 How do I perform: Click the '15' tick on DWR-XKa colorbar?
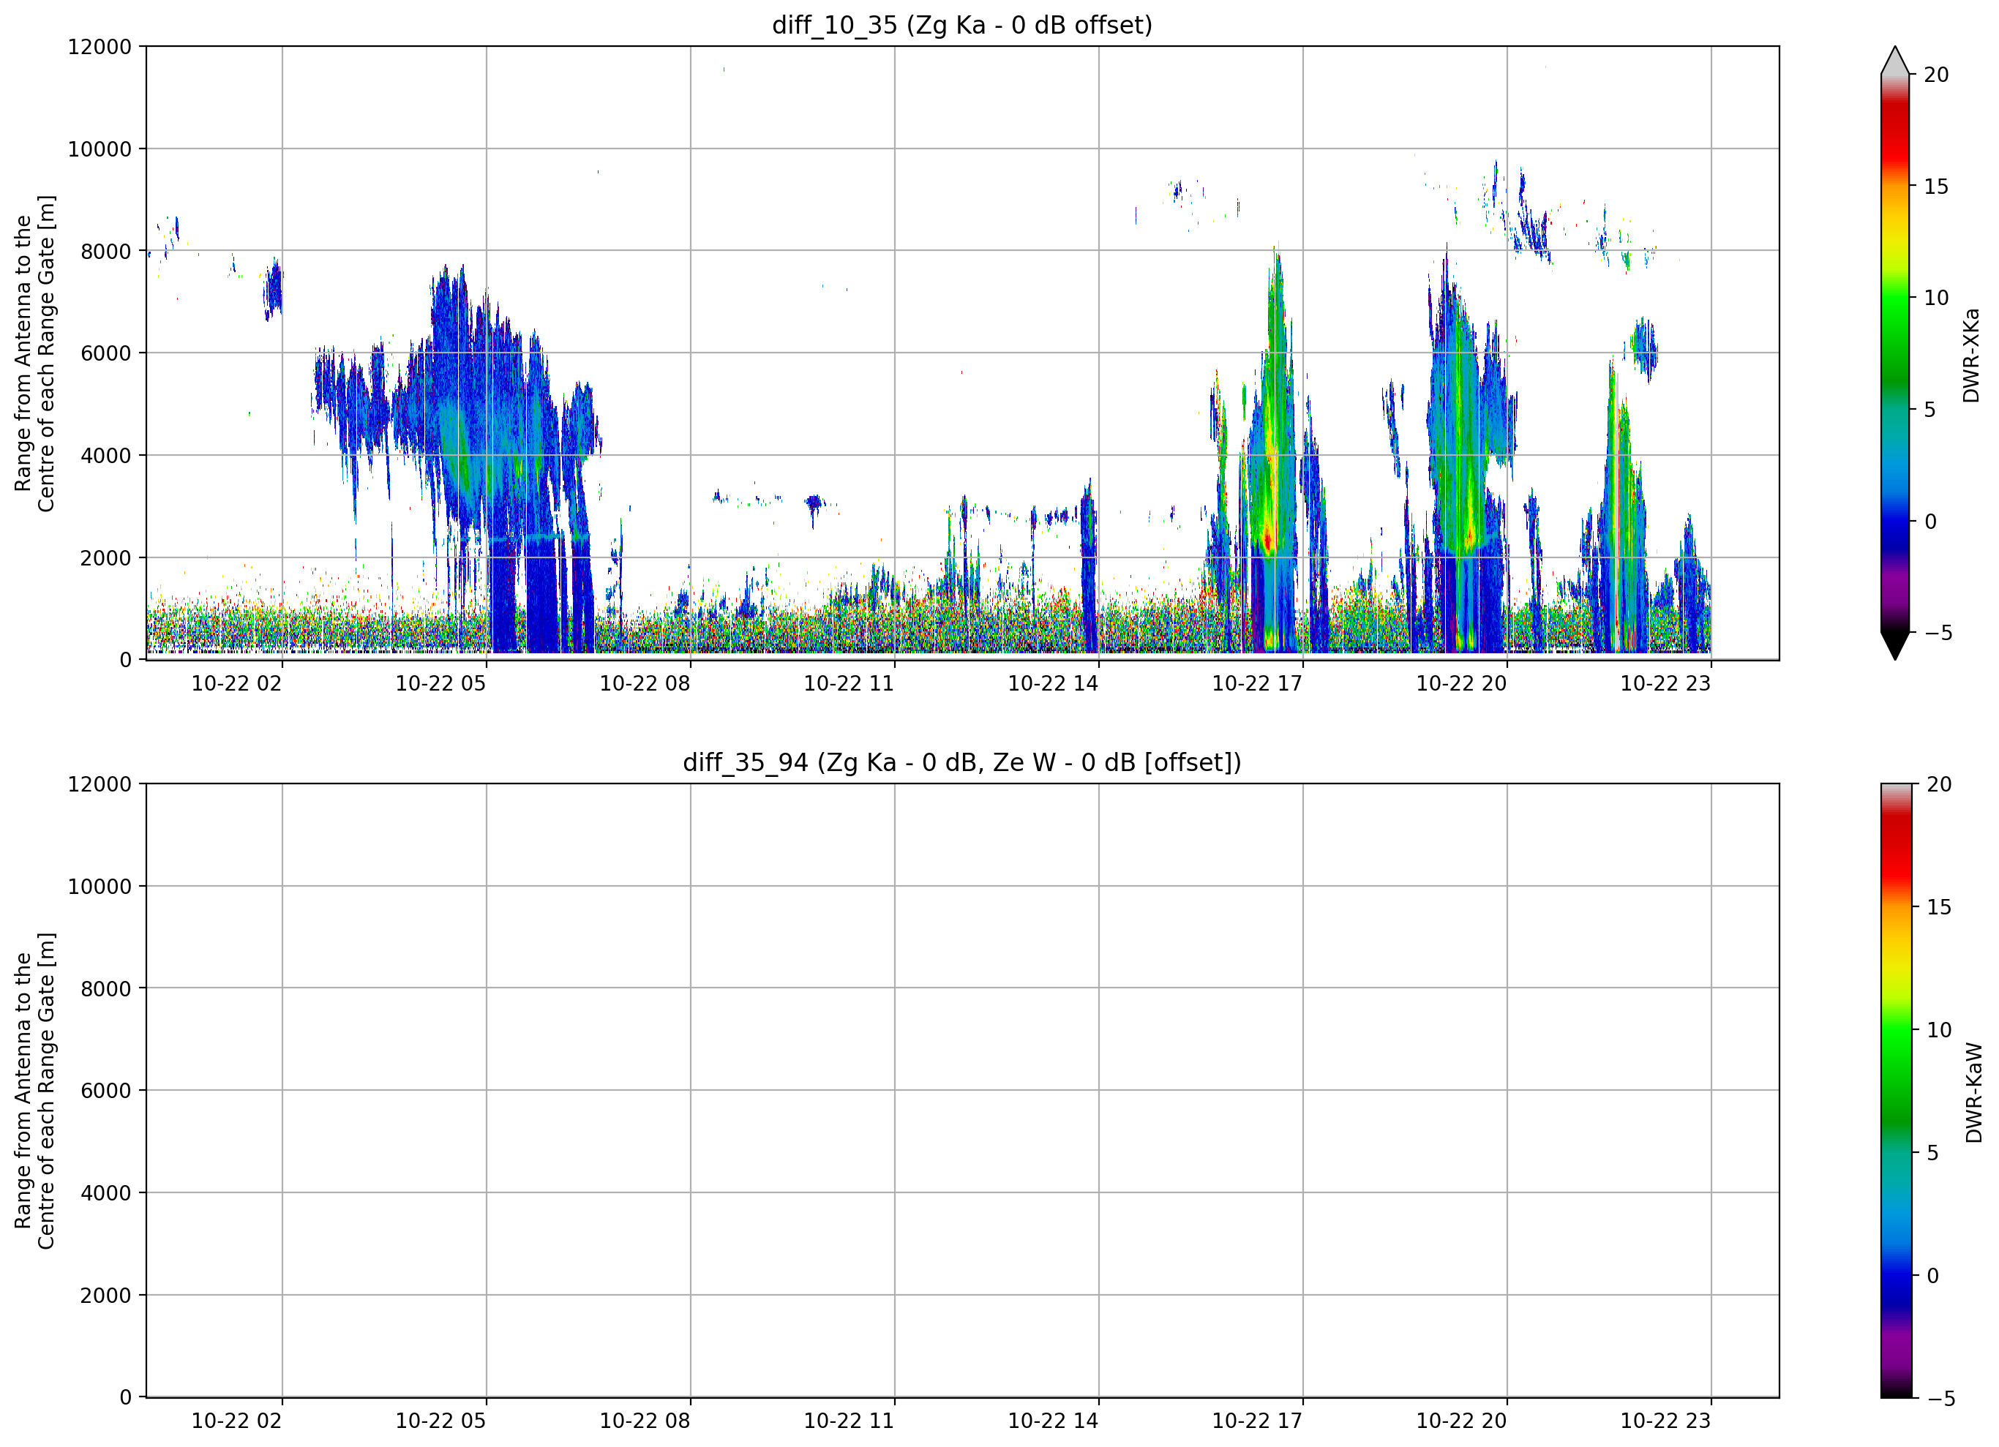click(x=1935, y=187)
